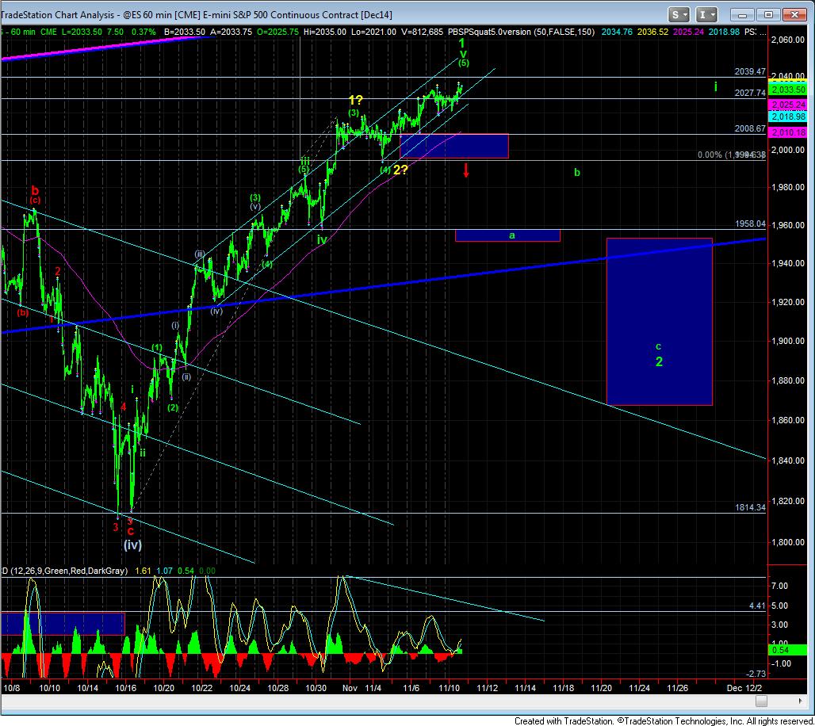Click the A=2033.75 ask value
The width and height of the screenshot is (815, 726).
point(231,32)
